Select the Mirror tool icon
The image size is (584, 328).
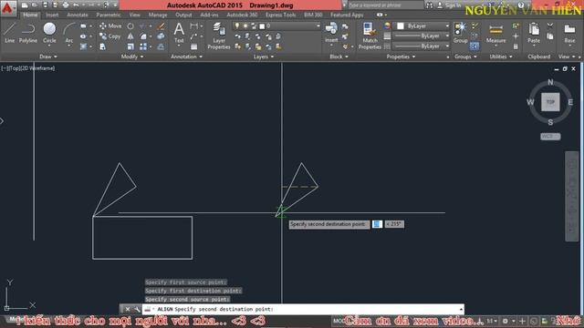130,36
